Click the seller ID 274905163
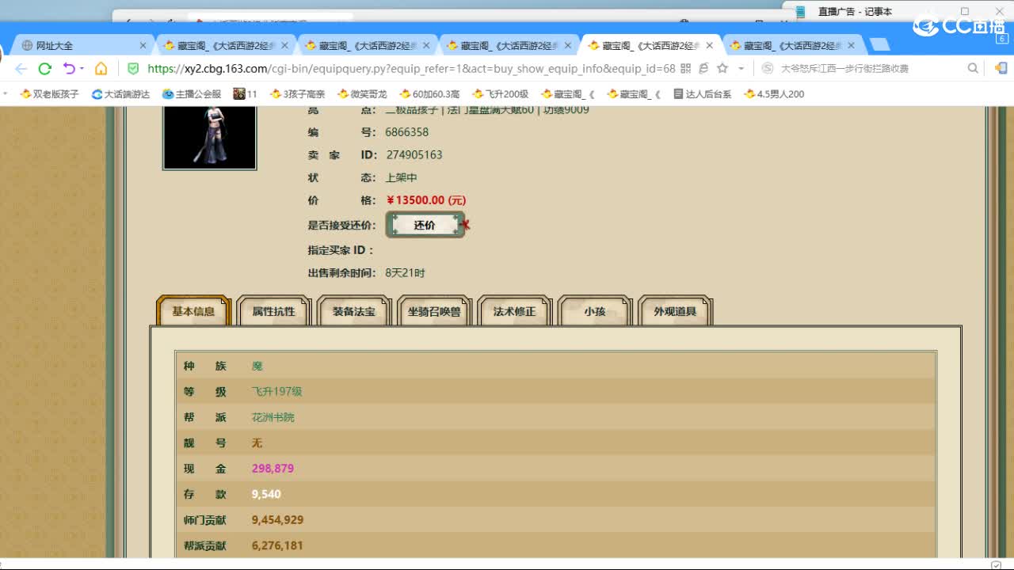The width and height of the screenshot is (1014, 570). pyautogui.click(x=414, y=155)
